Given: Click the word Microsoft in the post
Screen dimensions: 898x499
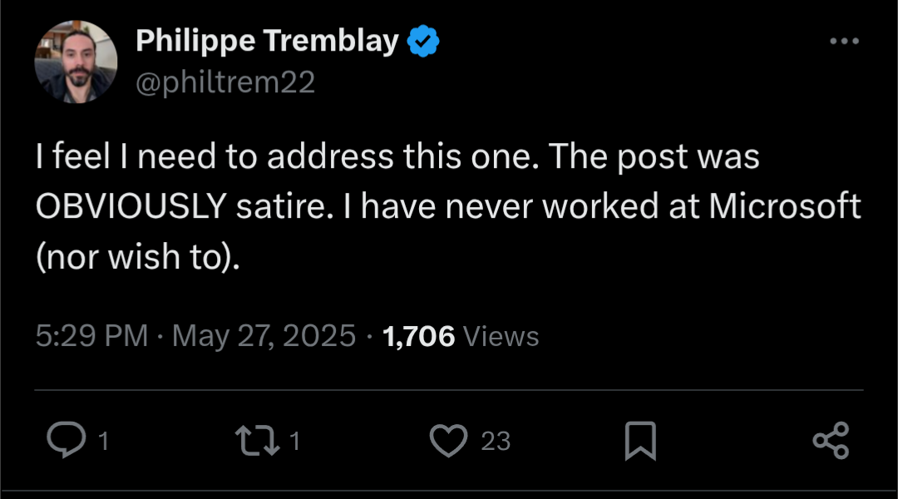Looking at the screenshot, I should point(784,207).
